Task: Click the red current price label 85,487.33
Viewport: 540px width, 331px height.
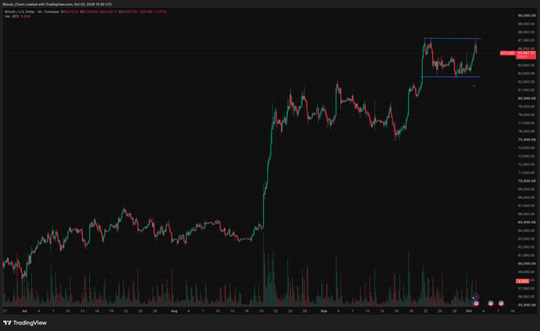Action: tap(526, 53)
